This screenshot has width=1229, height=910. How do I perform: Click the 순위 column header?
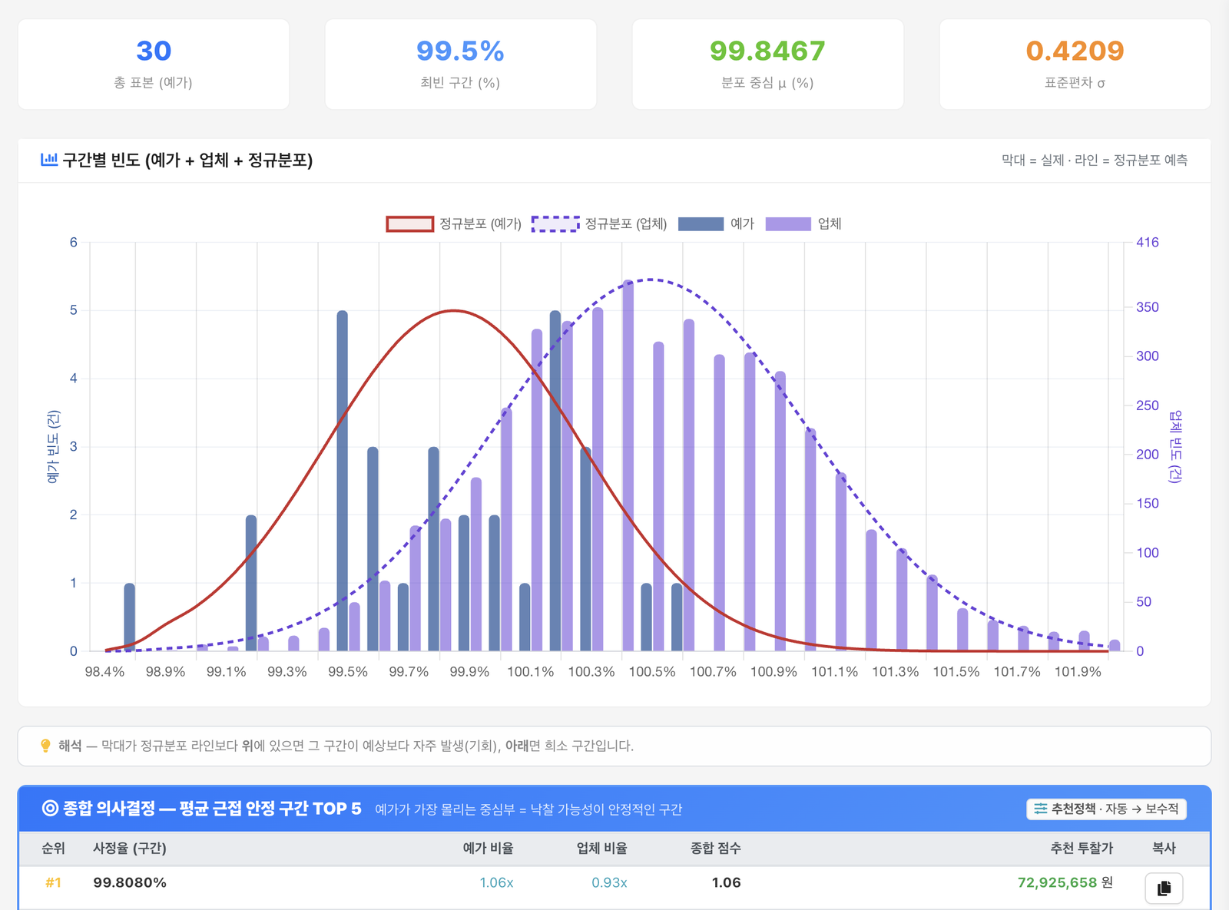point(53,849)
